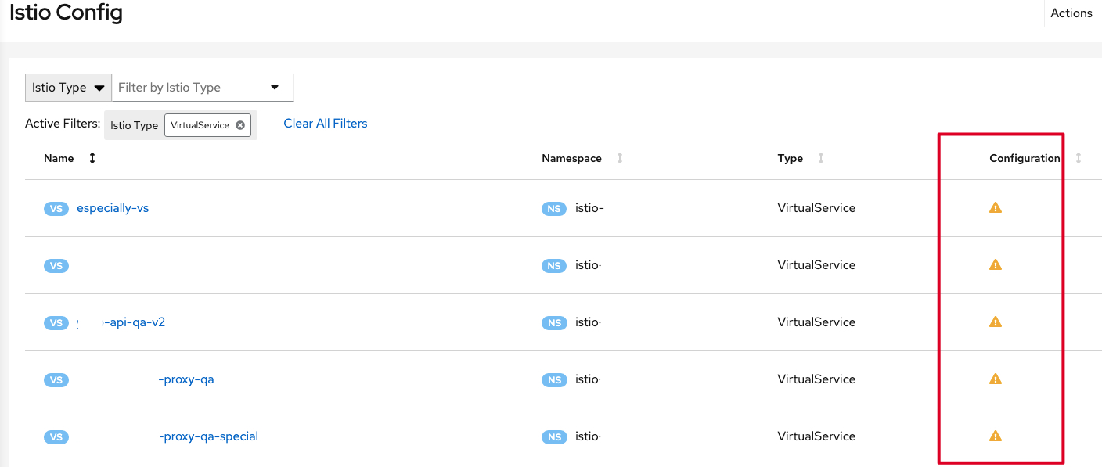Open the especially-vs virtual service

pos(113,208)
